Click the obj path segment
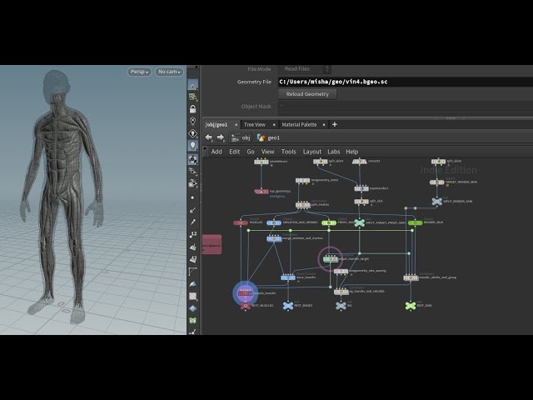The width and height of the screenshot is (533, 400). [x=241, y=137]
